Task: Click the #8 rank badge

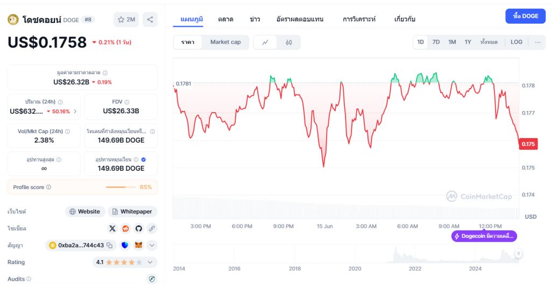Action: click(88, 20)
